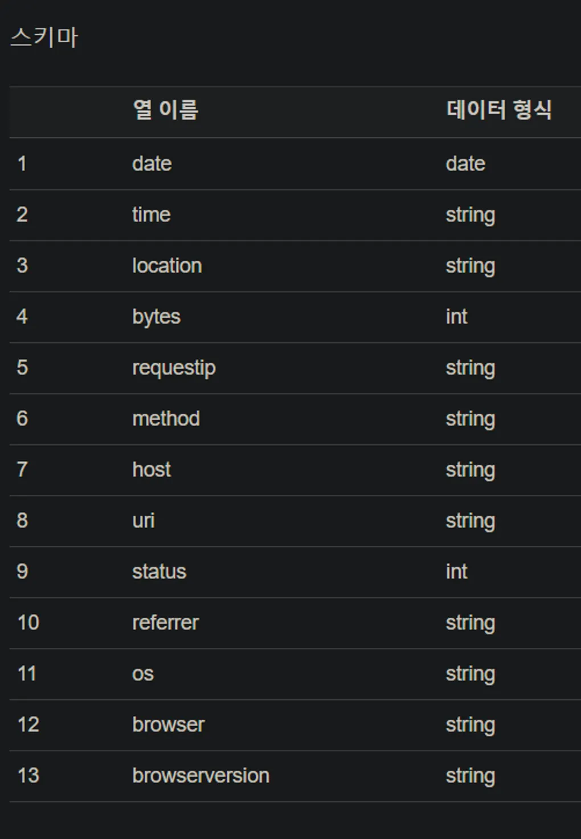The image size is (581, 839).
Task: Click the int data type for status
Action: pos(456,572)
